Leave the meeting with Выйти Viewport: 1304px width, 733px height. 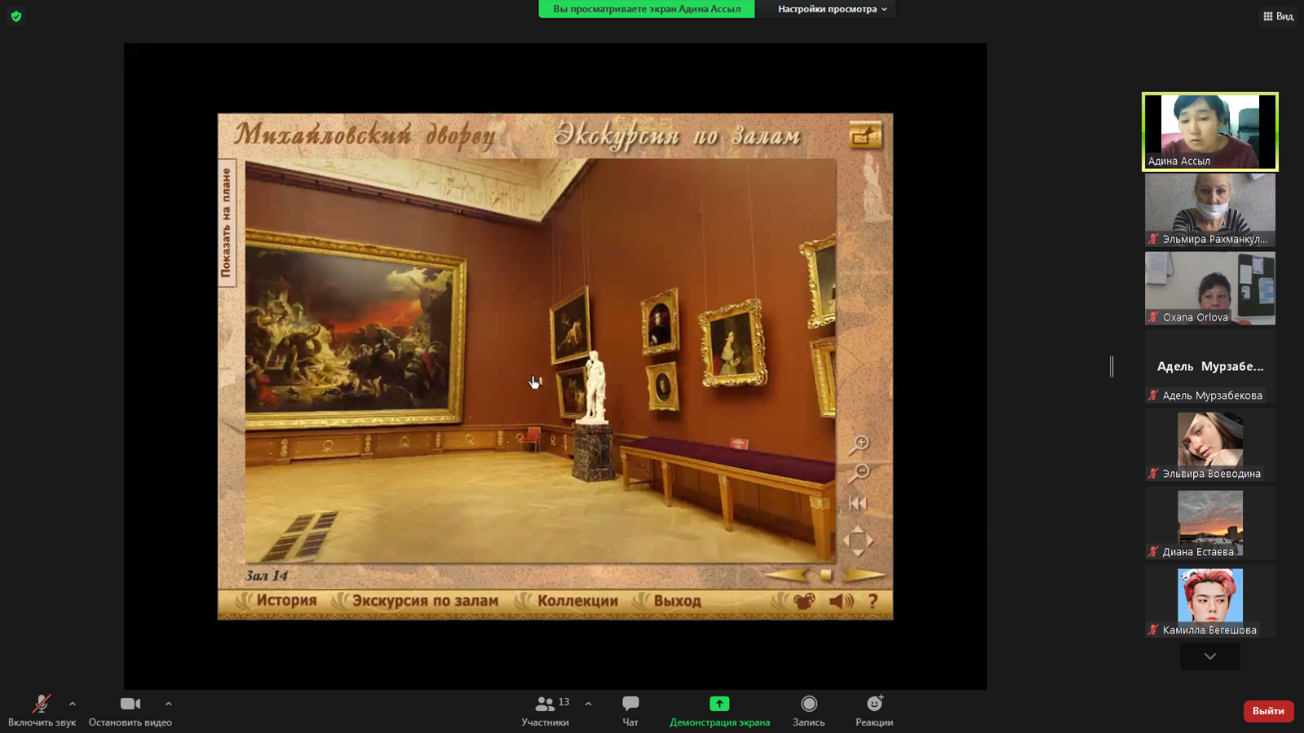[1268, 711]
